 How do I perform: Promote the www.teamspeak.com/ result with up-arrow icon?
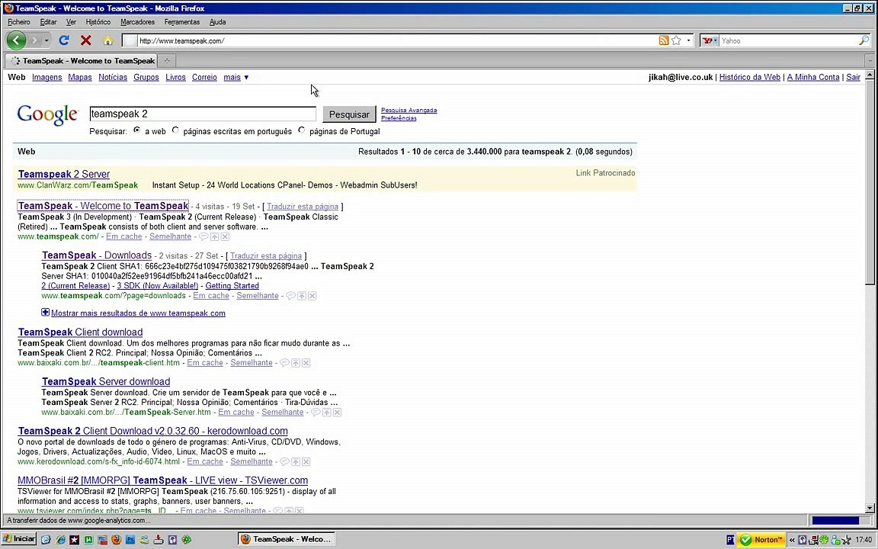tap(214, 236)
